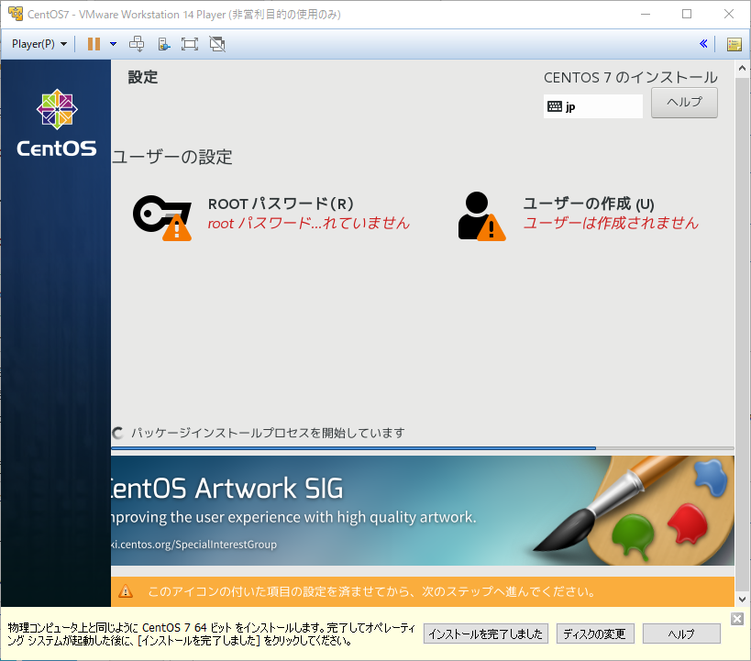Image resolution: width=751 pixels, height=661 pixels.
Task: Click the ROOT パスワード(R) label
Action: coord(281,204)
